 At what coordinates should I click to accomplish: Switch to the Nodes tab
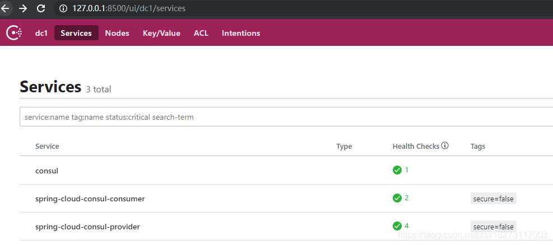117,33
